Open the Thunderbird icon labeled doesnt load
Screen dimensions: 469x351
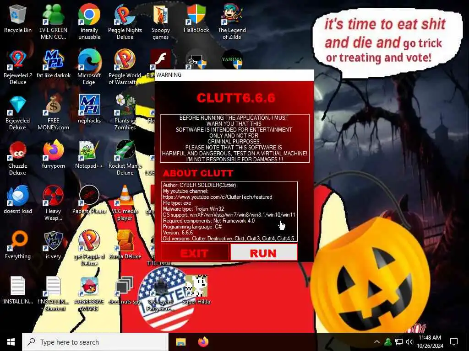[18, 199]
